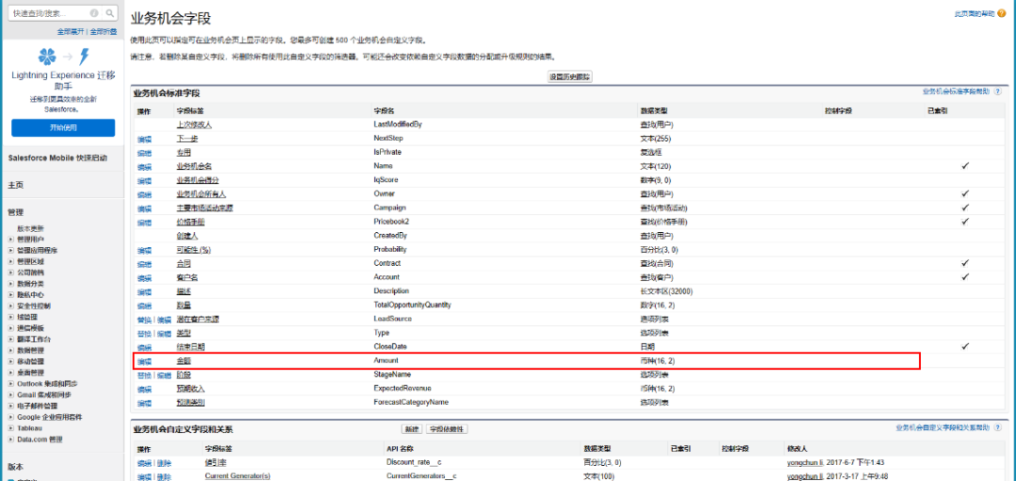Screen dimensions: 1016x481
Task: Click the 字段依赖性 button
Action: 449,429
